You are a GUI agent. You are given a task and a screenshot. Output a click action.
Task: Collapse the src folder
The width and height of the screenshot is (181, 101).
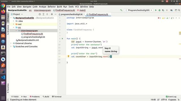[14, 27]
